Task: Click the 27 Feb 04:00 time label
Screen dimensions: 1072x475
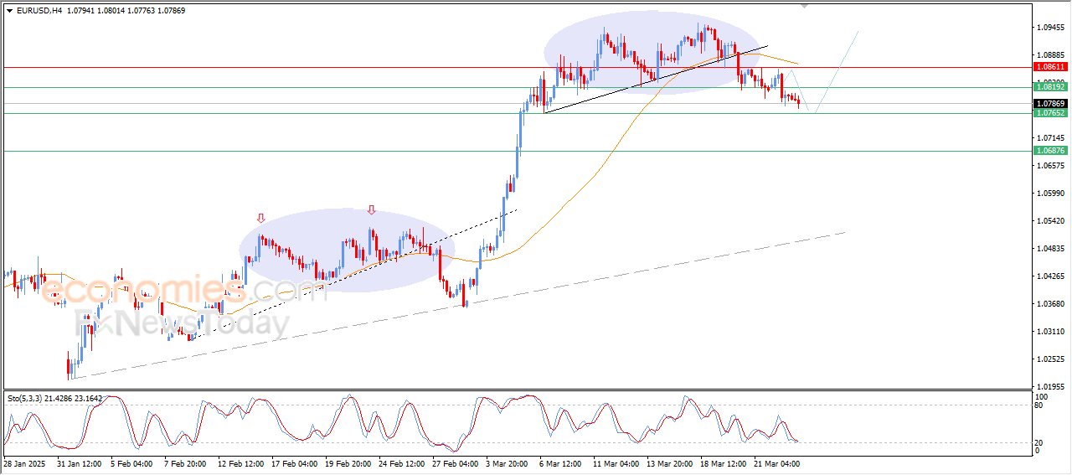Action: click(456, 462)
